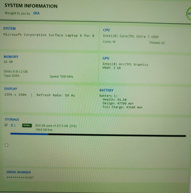This screenshot has height=193, width=191.
Task: Click the 'Health: 91.4%' value
Action: tap(115, 100)
